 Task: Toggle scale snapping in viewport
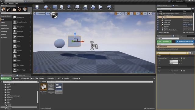(x=141, y=13)
